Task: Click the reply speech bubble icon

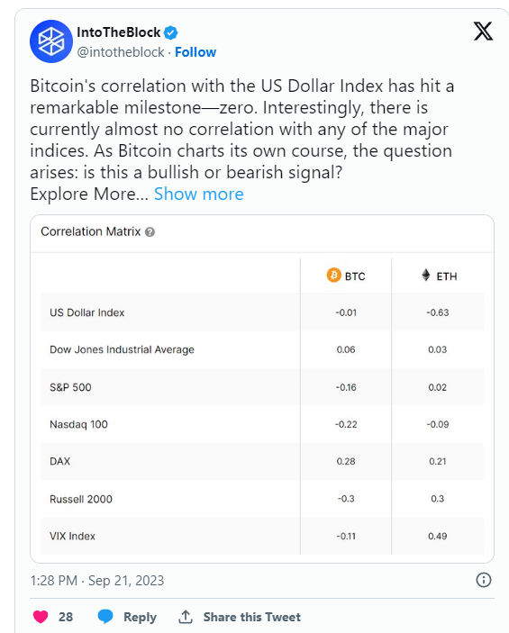Action: [x=105, y=617]
